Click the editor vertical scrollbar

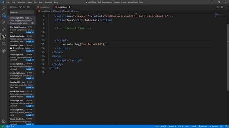[228, 57]
